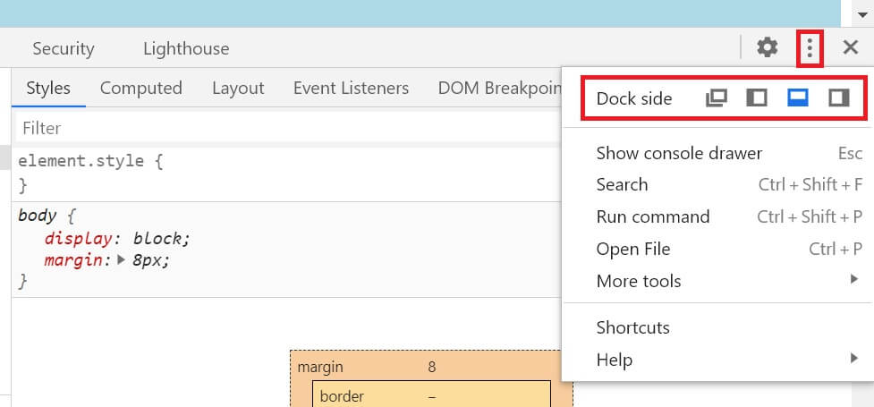This screenshot has height=407, width=874.
Task: Open the More tools submenu
Action: 638,281
